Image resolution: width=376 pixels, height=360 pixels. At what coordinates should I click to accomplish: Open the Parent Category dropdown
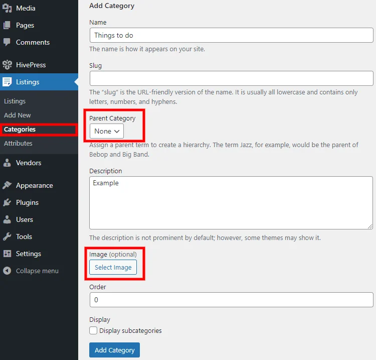107,131
